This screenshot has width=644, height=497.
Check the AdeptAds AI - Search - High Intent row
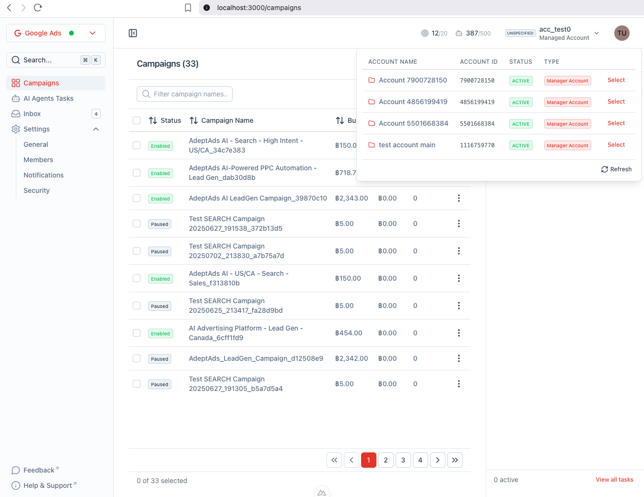point(137,145)
